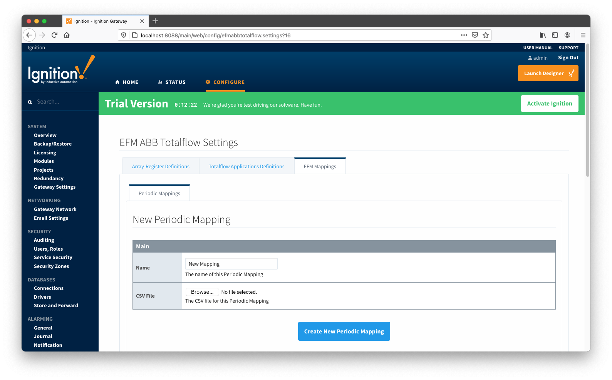
Task: Open the Firefox library icon
Action: click(543, 35)
